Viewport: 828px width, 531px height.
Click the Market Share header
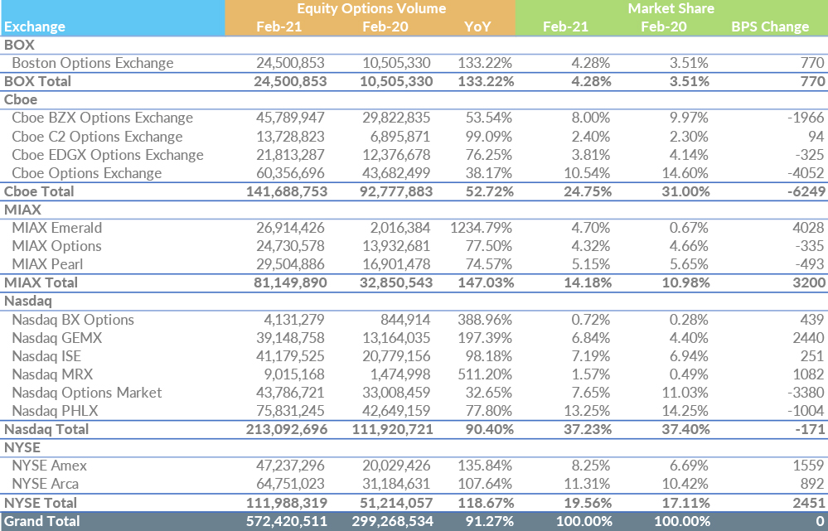671,8
